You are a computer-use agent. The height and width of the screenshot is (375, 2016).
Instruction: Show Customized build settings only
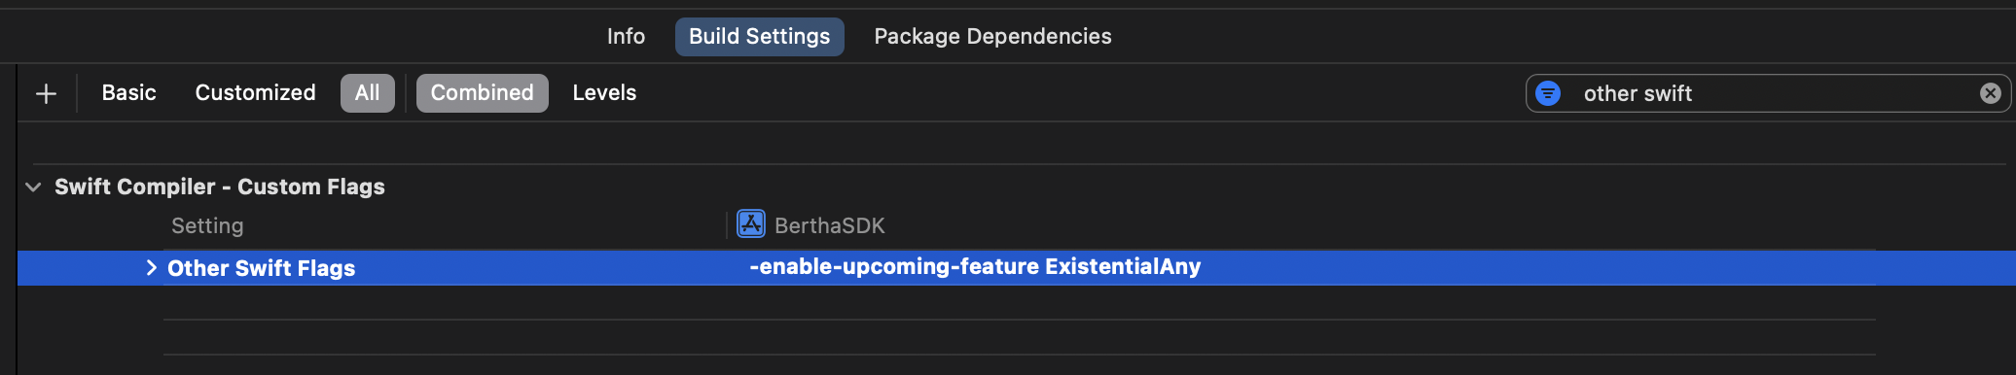[255, 93]
